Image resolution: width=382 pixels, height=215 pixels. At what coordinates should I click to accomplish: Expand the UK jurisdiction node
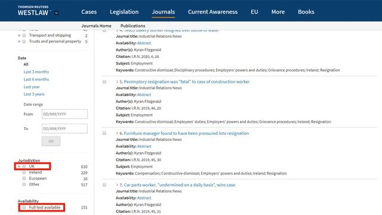tap(19, 166)
